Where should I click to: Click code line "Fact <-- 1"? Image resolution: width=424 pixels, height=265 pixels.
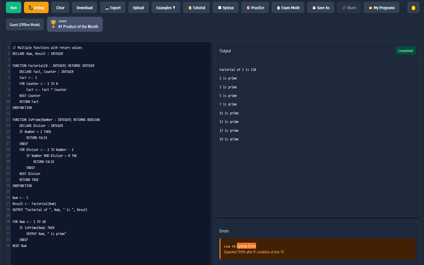click(28, 78)
